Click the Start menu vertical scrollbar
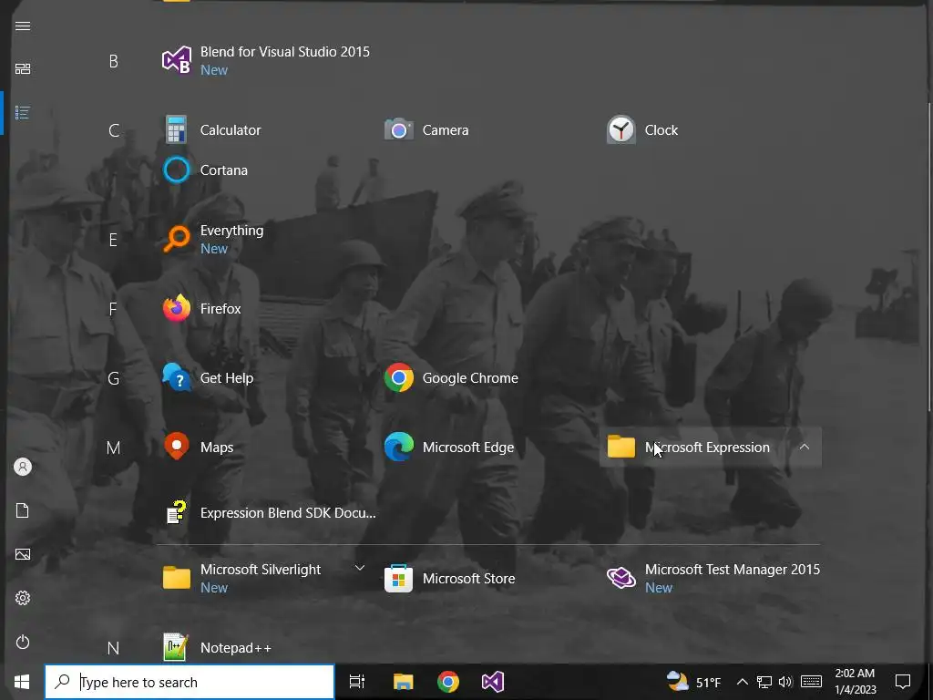 click(929, 257)
